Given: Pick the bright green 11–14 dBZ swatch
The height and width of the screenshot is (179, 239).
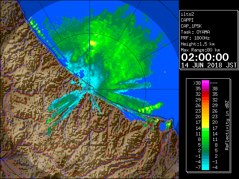Looking at the screenshot, I should (x=205, y=134).
